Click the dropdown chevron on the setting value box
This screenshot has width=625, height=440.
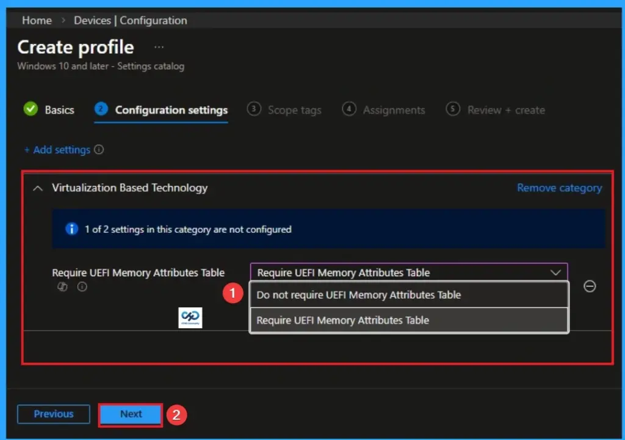point(555,272)
